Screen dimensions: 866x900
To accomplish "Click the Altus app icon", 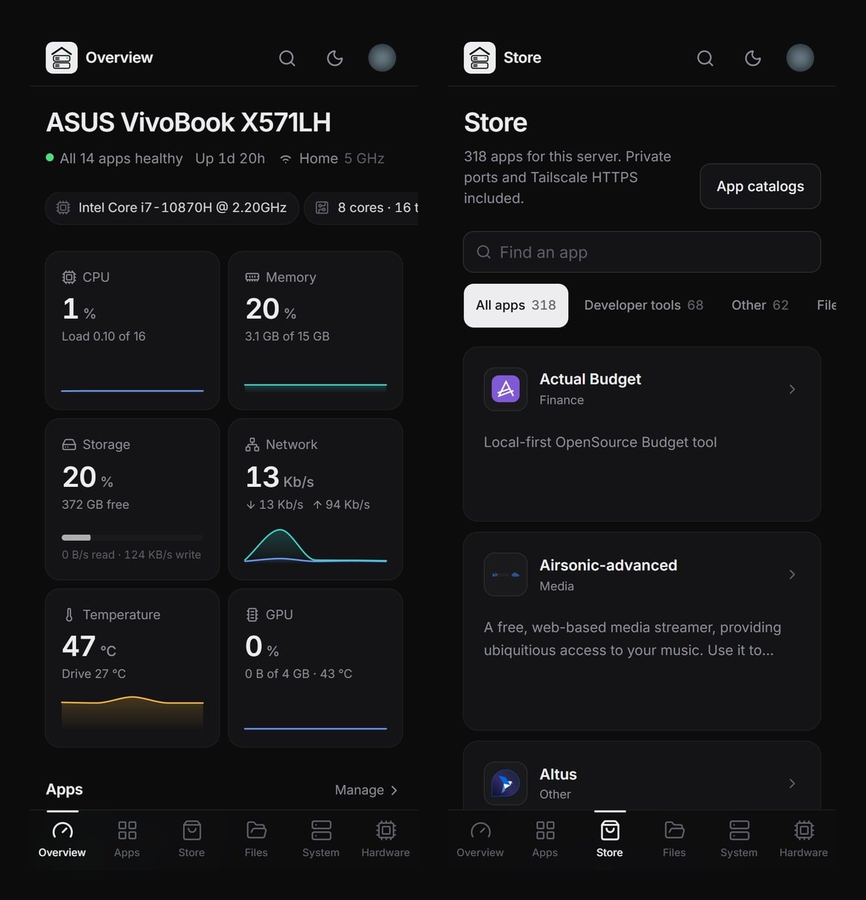I will click(505, 783).
